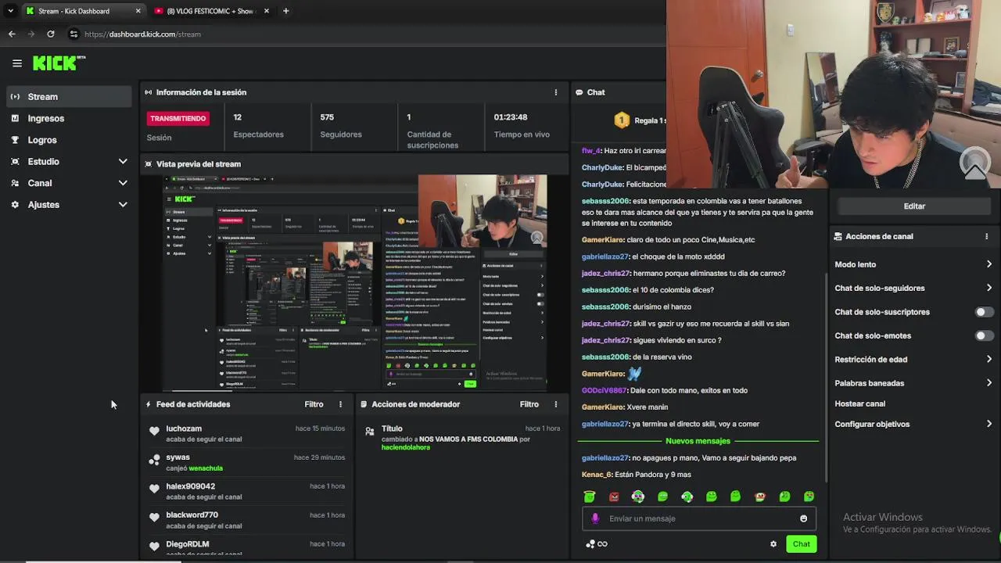This screenshot has height=563, width=1001.
Task: Close the VLOG FESTICOMIC tab
Action: coord(266,11)
